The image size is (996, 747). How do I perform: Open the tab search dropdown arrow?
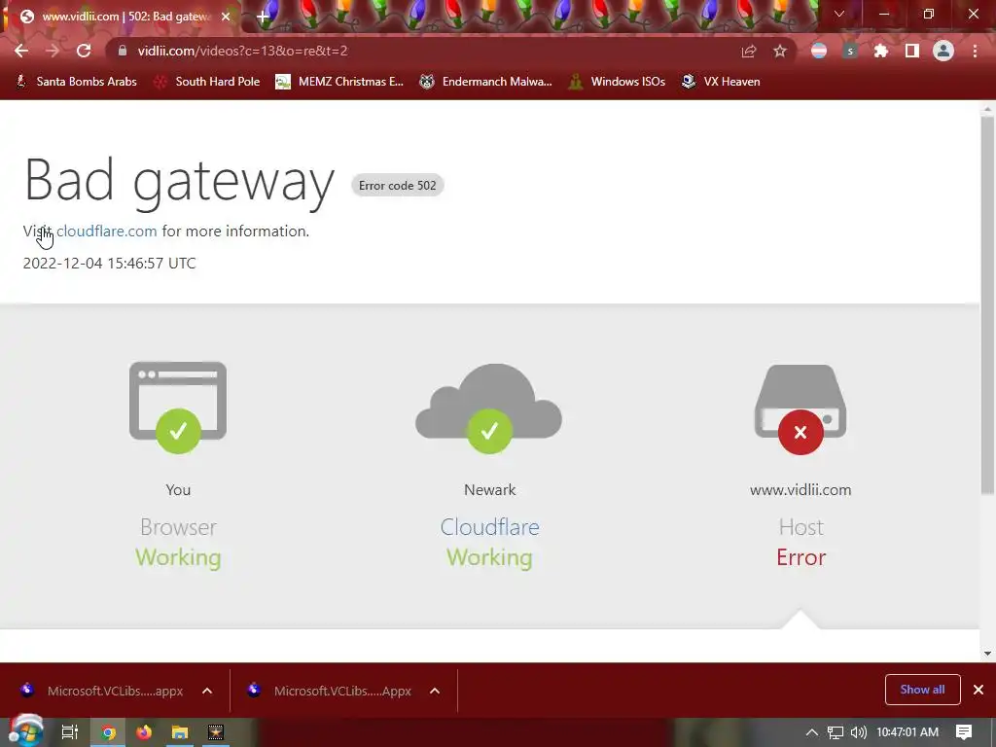click(839, 14)
